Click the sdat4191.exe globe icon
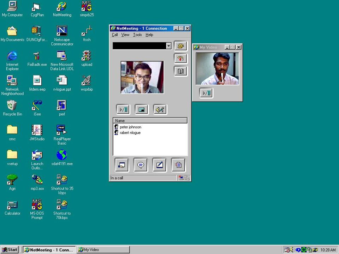 [62, 158]
